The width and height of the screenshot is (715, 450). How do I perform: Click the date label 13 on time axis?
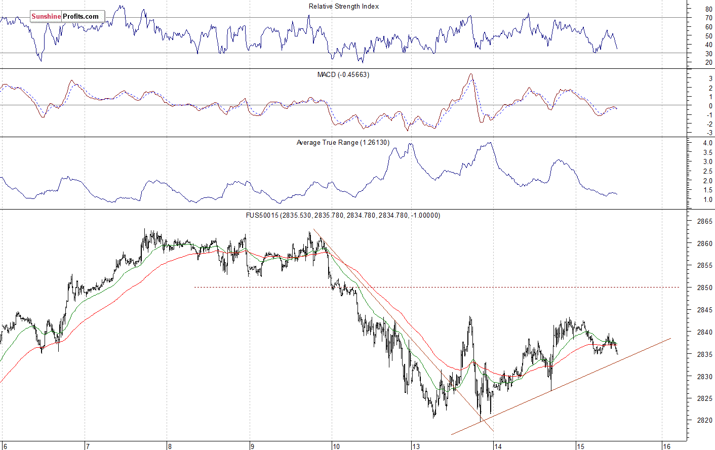tap(416, 446)
